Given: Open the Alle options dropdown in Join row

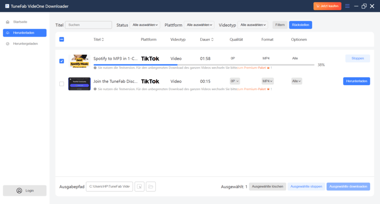Looking at the screenshot, I should point(296,81).
